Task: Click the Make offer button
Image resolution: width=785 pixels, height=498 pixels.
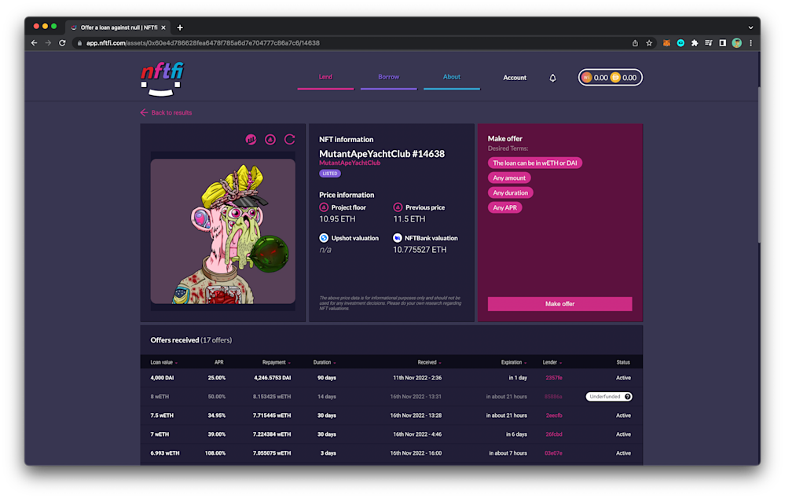Action: pyautogui.click(x=559, y=304)
